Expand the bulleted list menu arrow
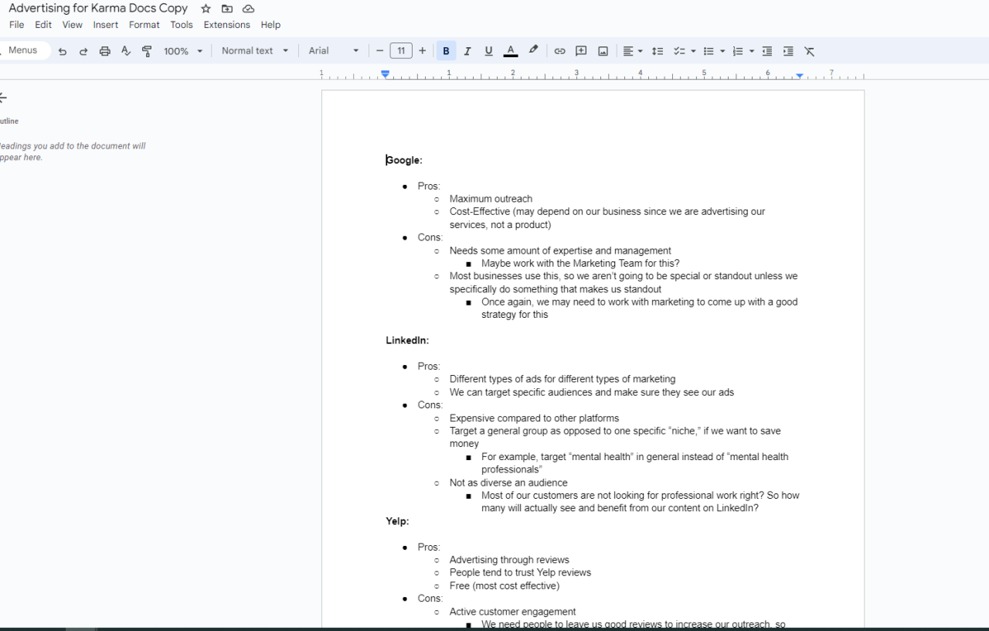Screen dimensions: 989x631 (722, 51)
